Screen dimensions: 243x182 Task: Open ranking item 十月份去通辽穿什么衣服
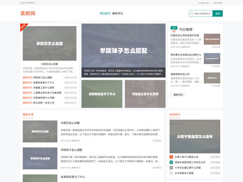188,168
